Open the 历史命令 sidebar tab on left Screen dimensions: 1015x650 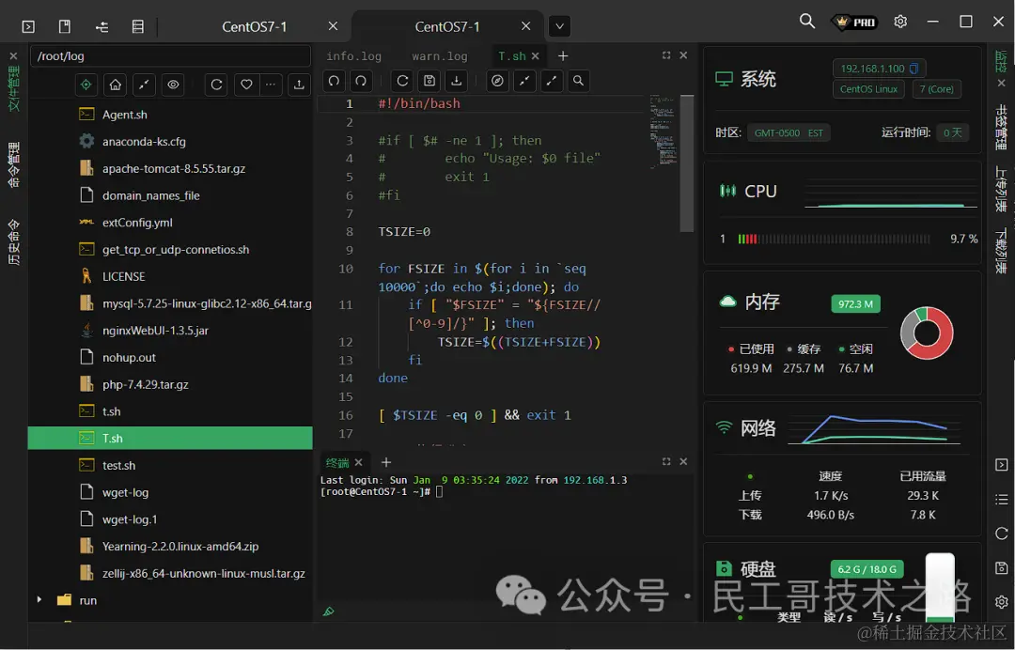tap(13, 242)
